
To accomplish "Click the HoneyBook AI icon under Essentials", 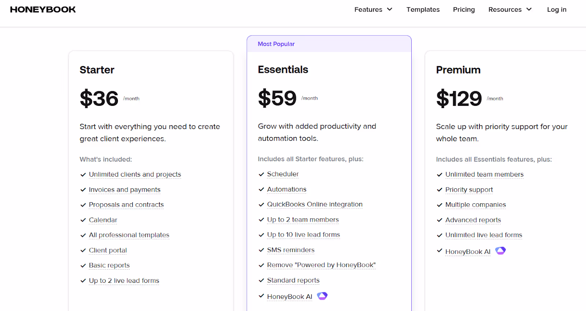I will click(x=322, y=296).
